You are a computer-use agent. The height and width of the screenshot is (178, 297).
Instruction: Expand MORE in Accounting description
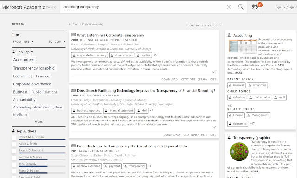[x=238, y=73]
